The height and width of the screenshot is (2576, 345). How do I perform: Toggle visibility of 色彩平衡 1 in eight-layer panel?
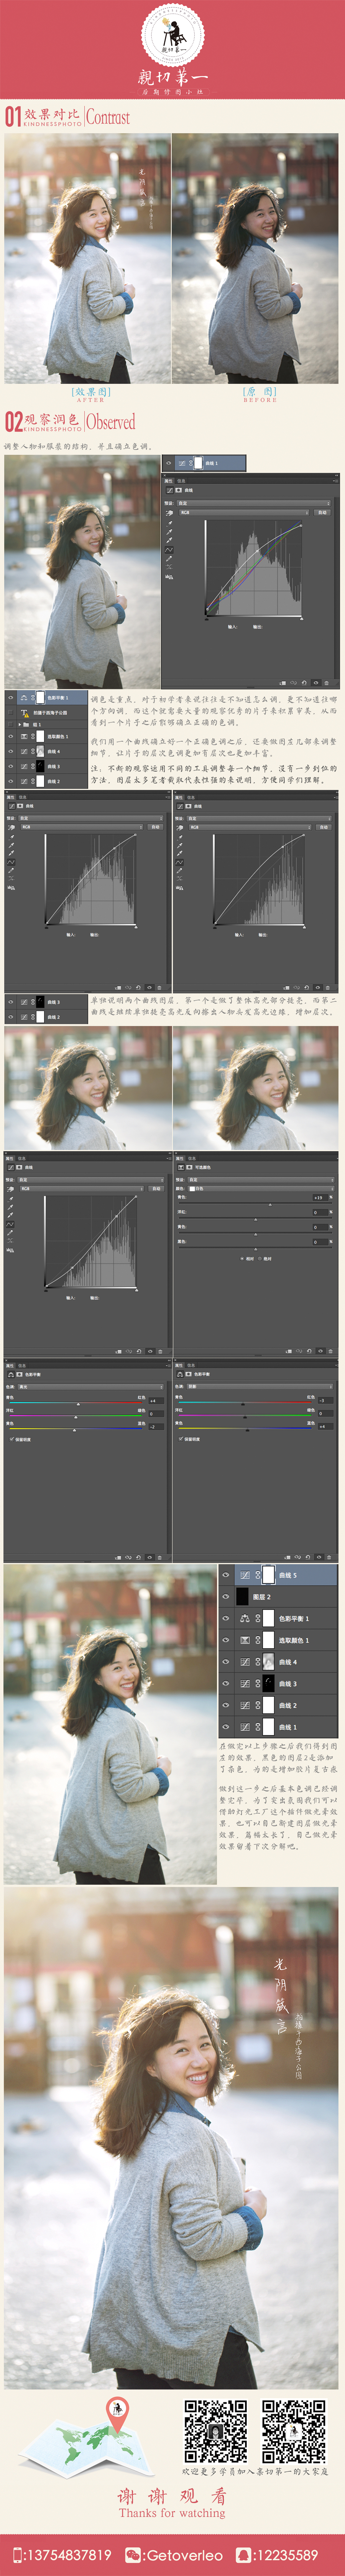point(226,1618)
